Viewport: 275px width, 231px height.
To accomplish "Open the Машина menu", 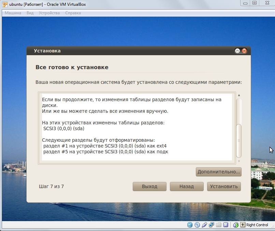I will coord(13,13).
